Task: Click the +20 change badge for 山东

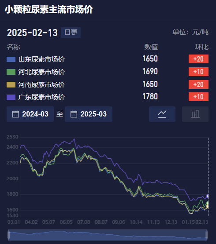Action: 198,59
